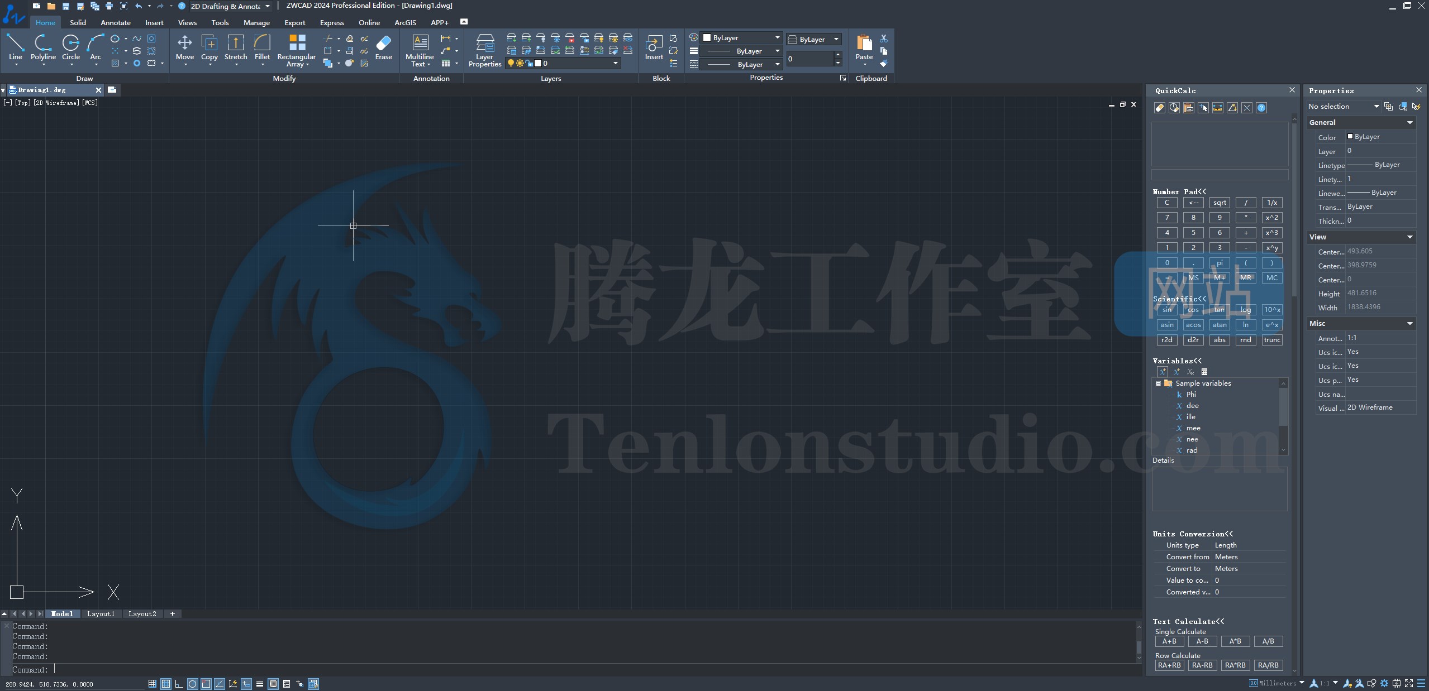Toggle Object Snap Tracking in status bar
This screenshot has width=1429, height=691.
point(220,684)
